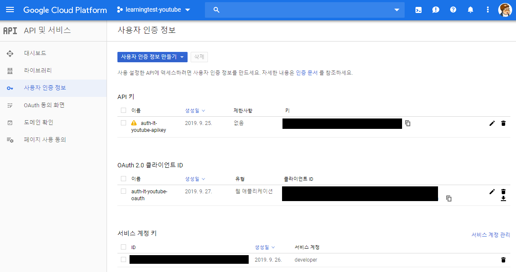Click the 이름 column header in API 키 table
Screen dimensions: 516x272
pyautogui.click(x=136, y=111)
